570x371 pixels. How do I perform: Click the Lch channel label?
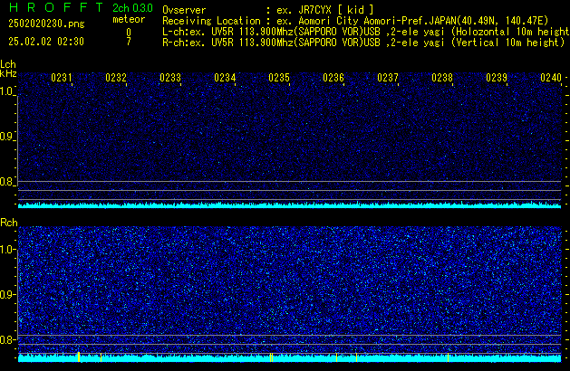8,64
